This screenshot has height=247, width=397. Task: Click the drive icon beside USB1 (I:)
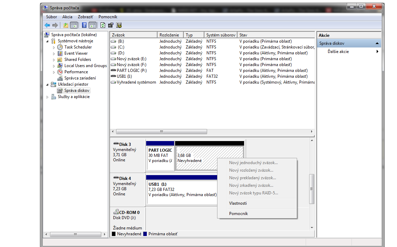point(113,76)
